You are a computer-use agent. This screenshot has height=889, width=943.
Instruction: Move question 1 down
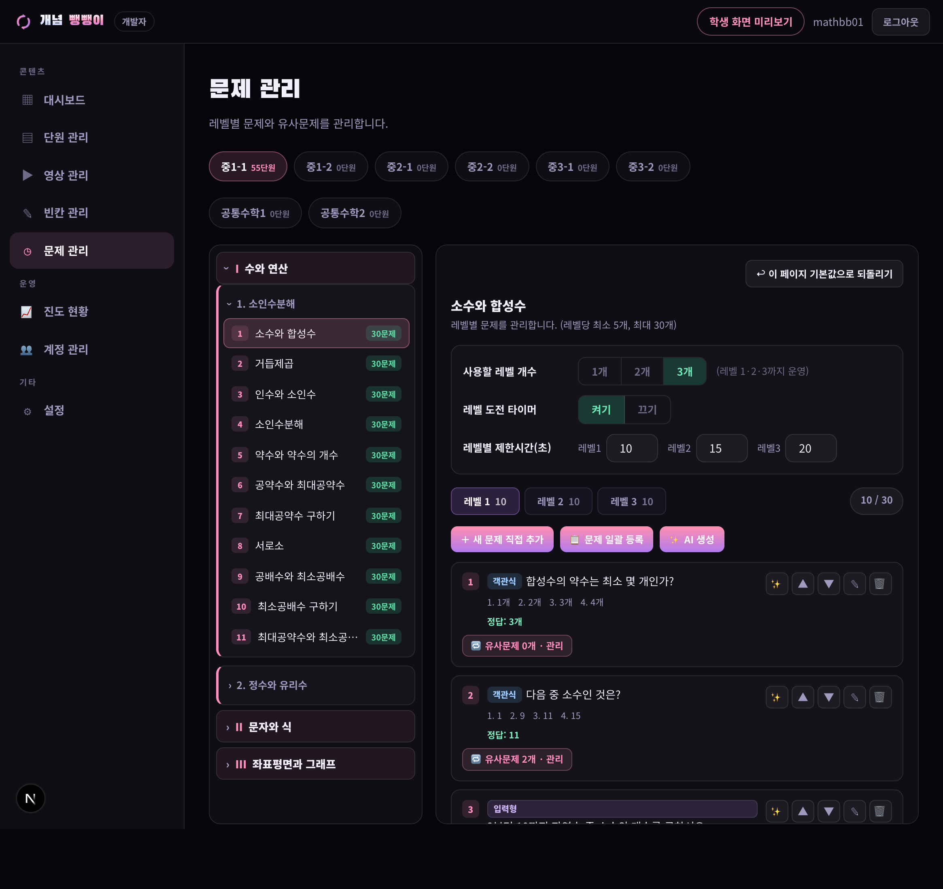coord(829,583)
